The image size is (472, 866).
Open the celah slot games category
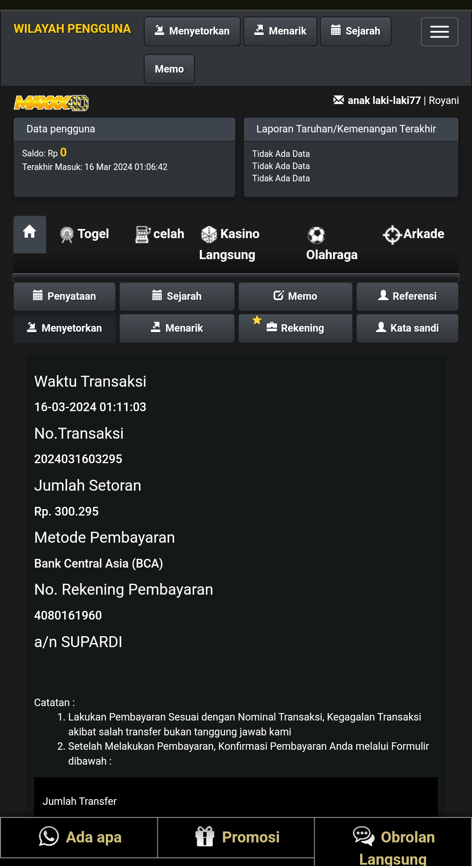click(x=160, y=234)
